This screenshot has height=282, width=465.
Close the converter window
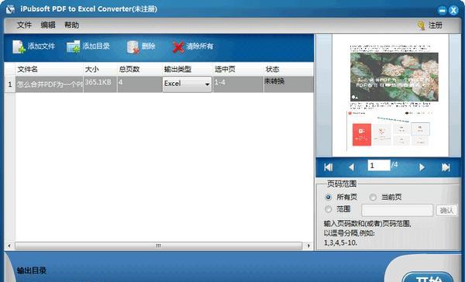[x=453, y=11]
